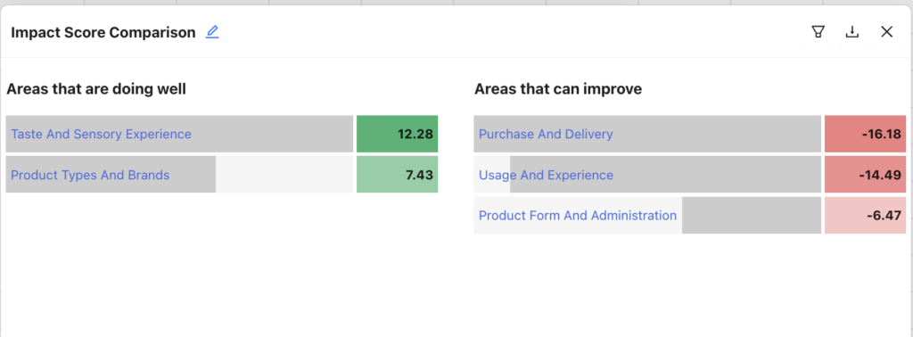Close the Impact Score Comparison panel
The height and width of the screenshot is (337, 913).
886,32
